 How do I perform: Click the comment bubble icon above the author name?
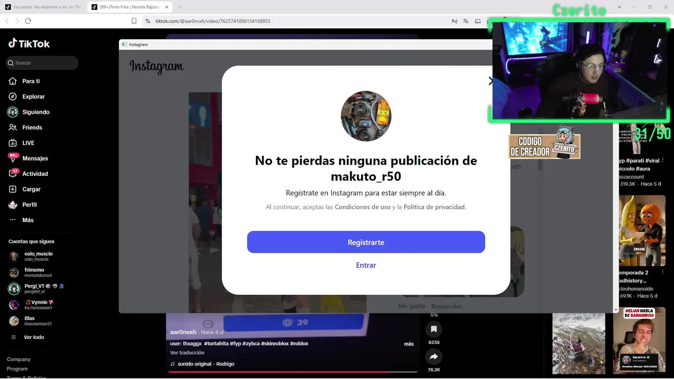pos(208,324)
